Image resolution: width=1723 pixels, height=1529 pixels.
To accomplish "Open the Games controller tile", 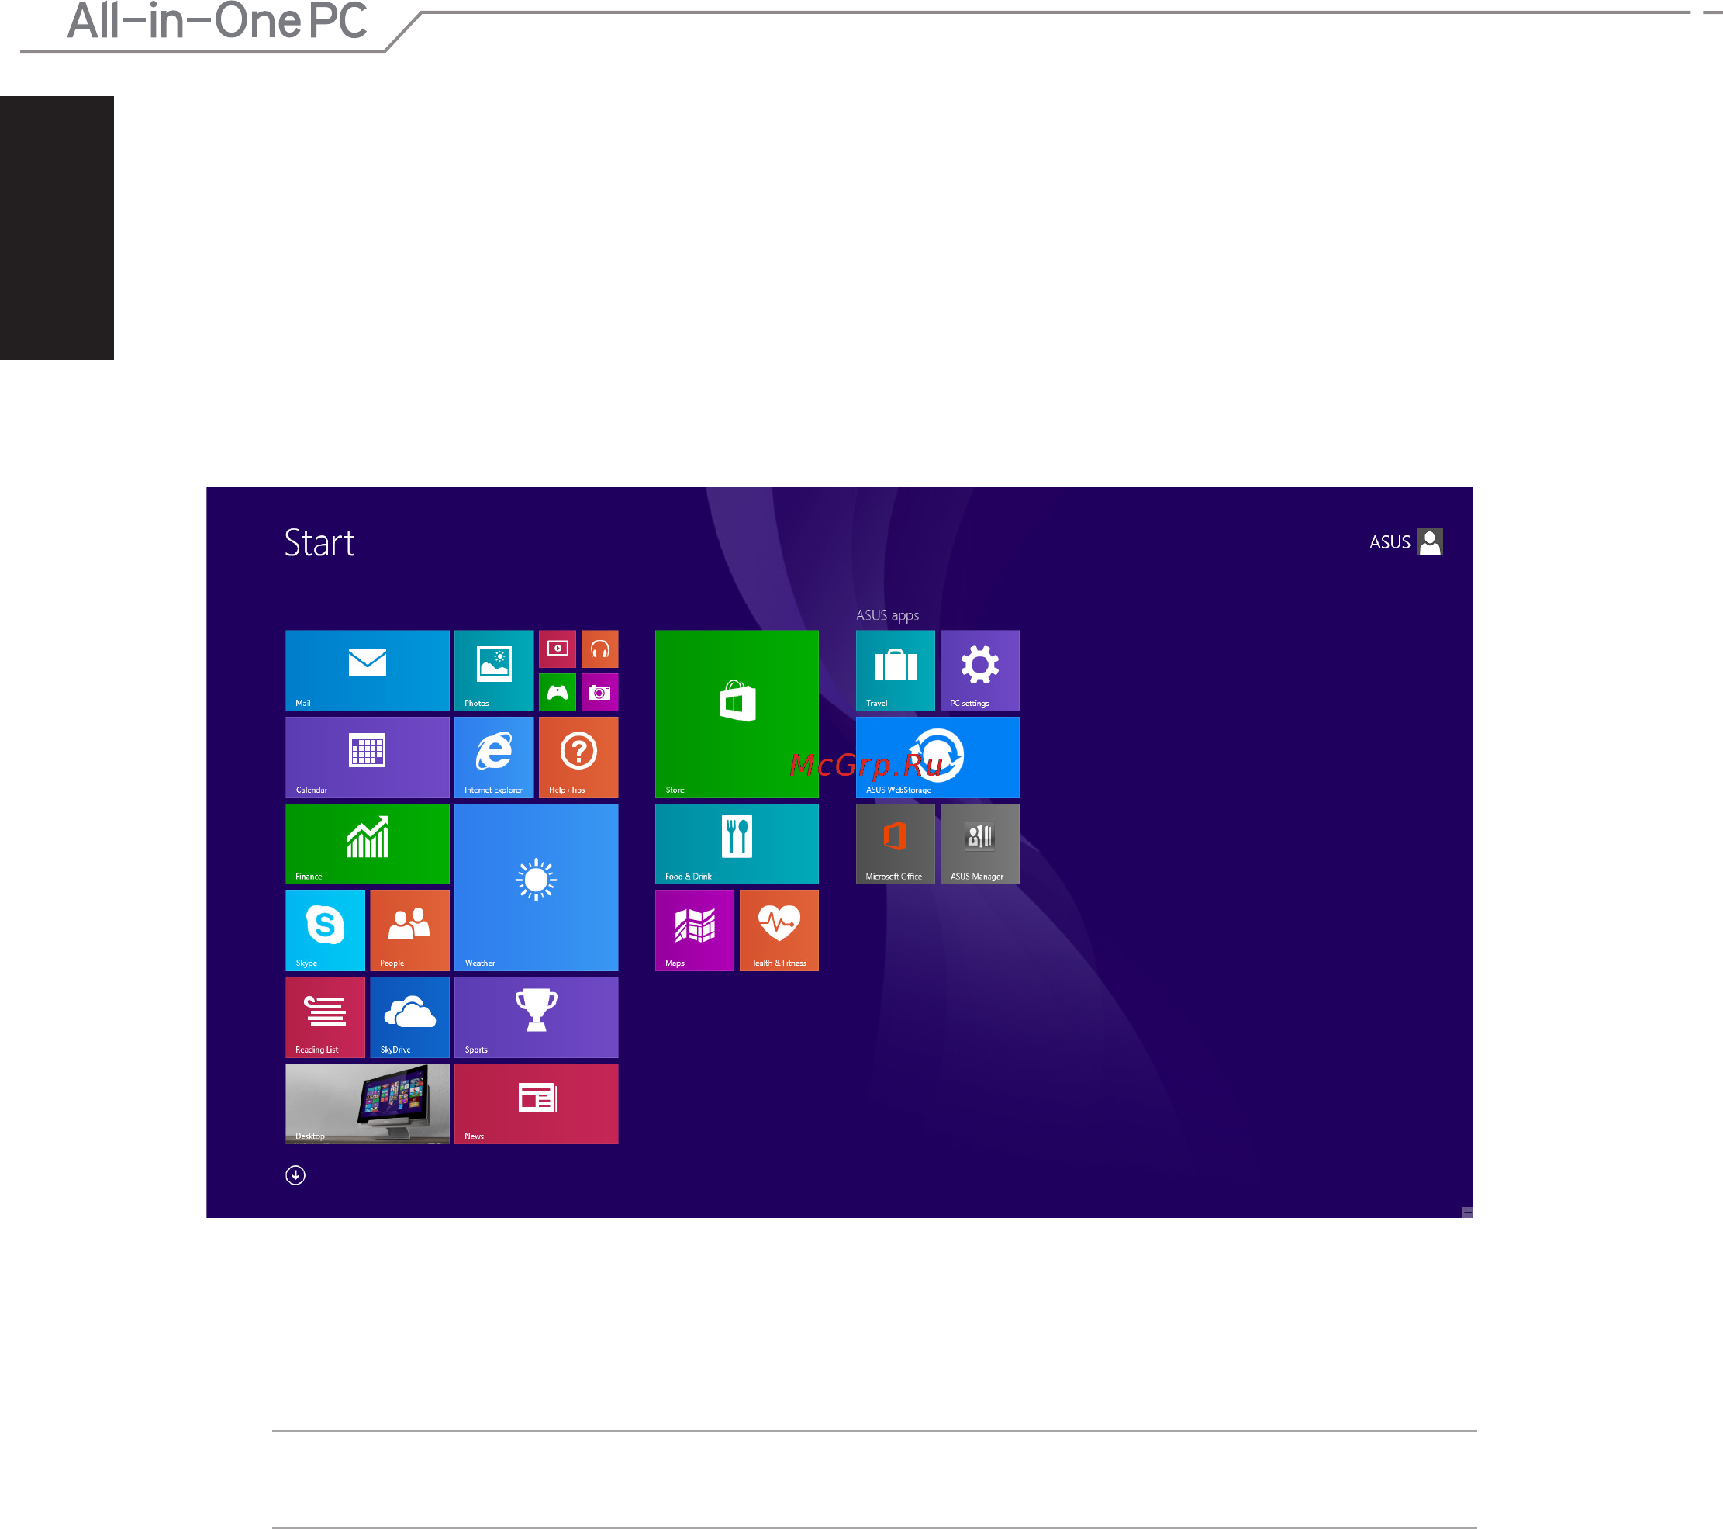I will pos(558,693).
